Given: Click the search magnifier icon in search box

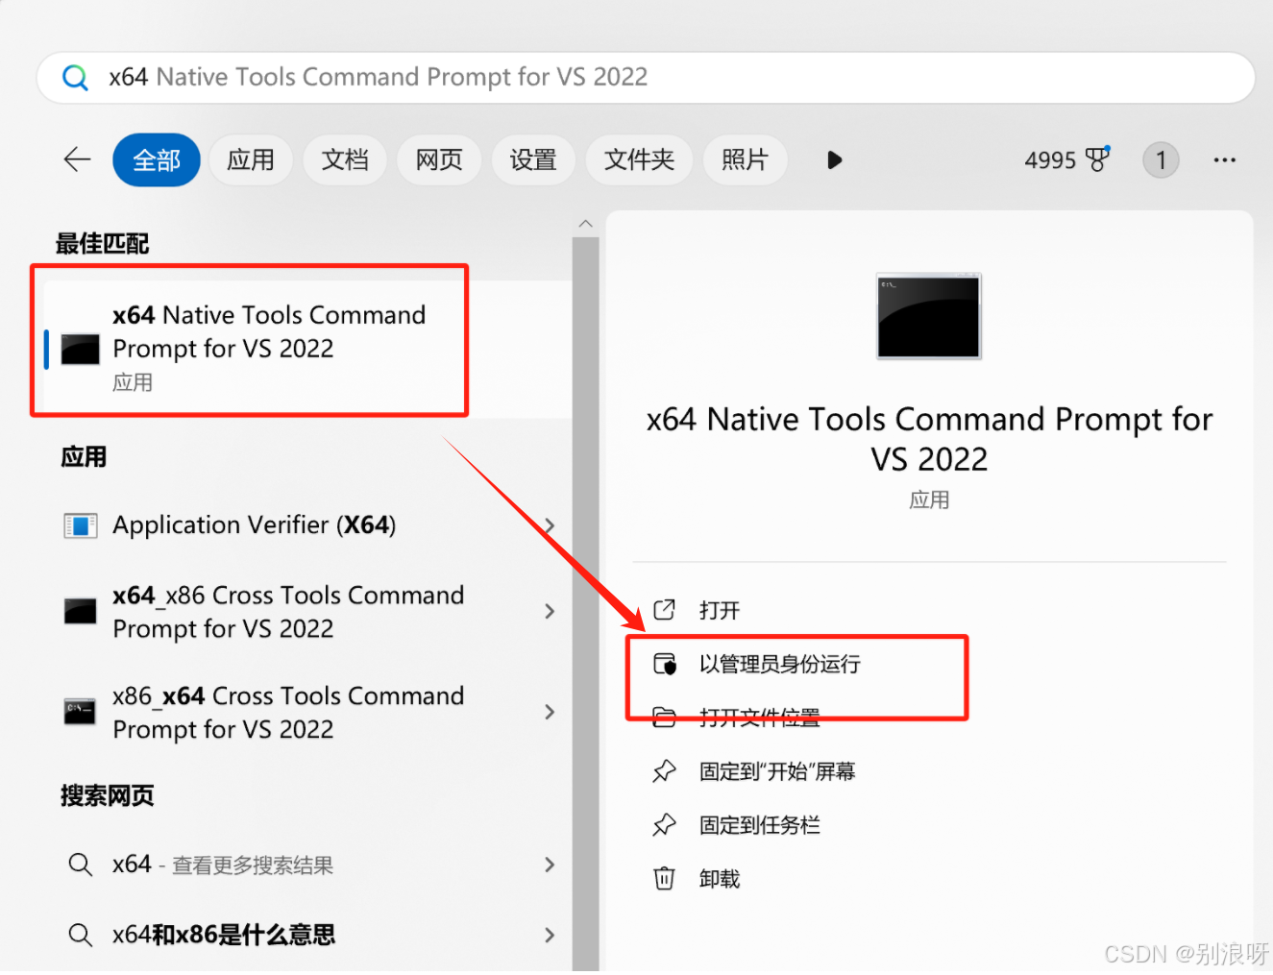Looking at the screenshot, I should click(75, 78).
